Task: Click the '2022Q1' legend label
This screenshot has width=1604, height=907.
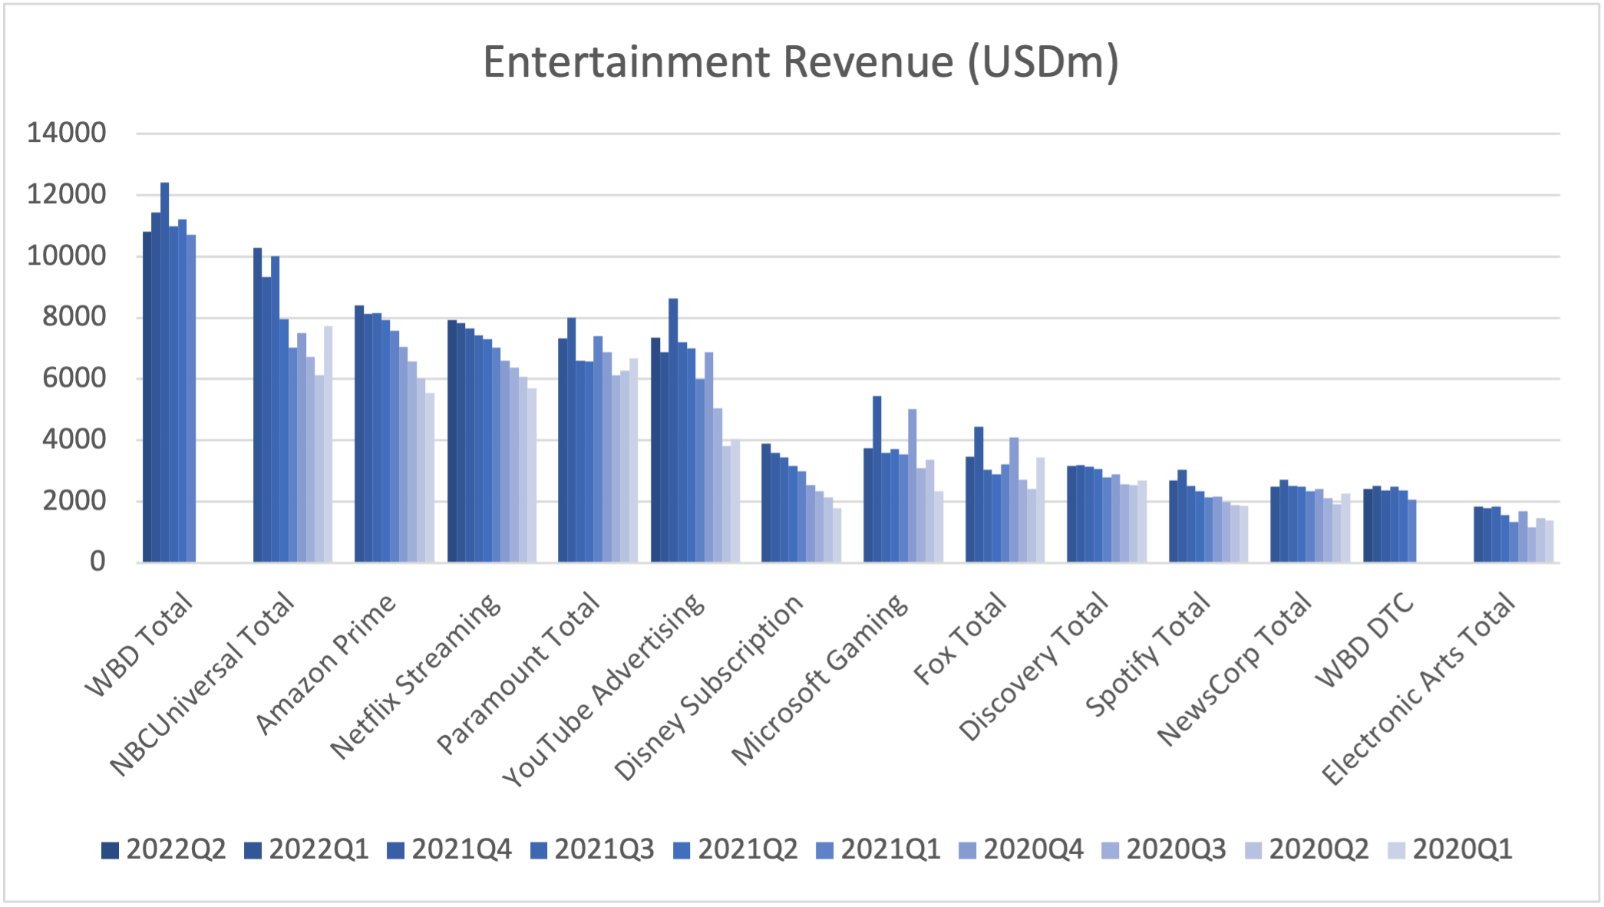Action: tap(318, 849)
